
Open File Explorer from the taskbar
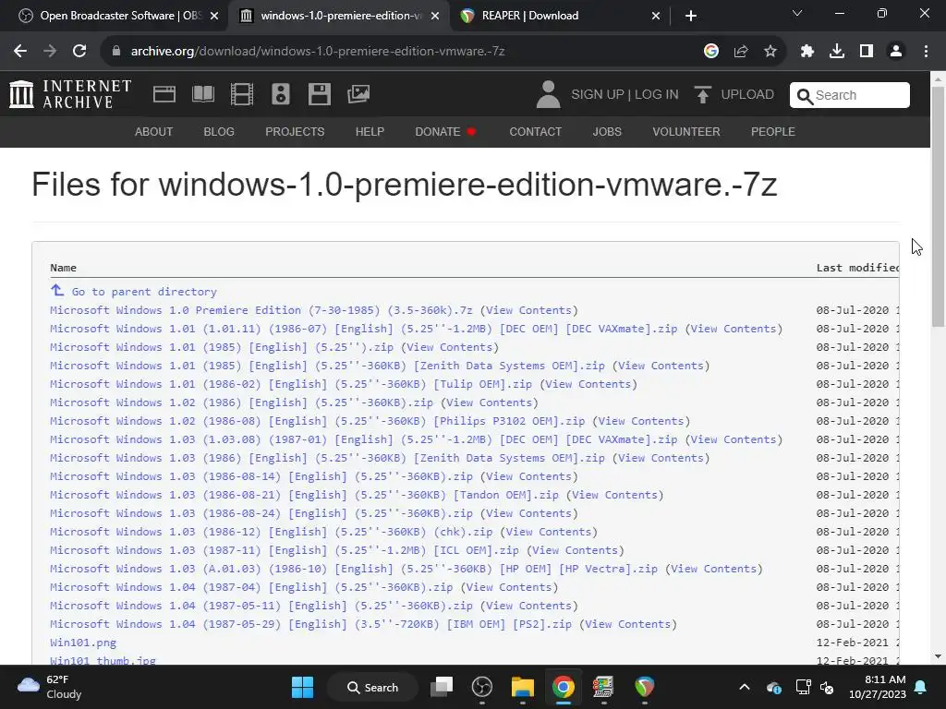click(523, 687)
